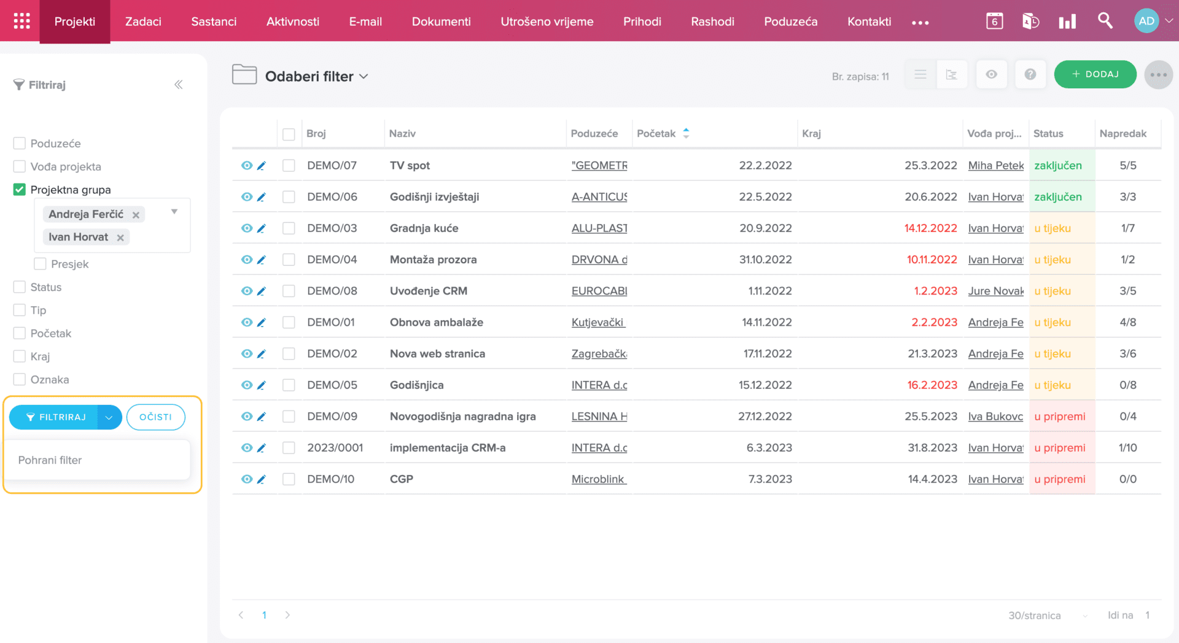Open the bar chart reports icon
The height and width of the screenshot is (643, 1179).
tap(1067, 21)
